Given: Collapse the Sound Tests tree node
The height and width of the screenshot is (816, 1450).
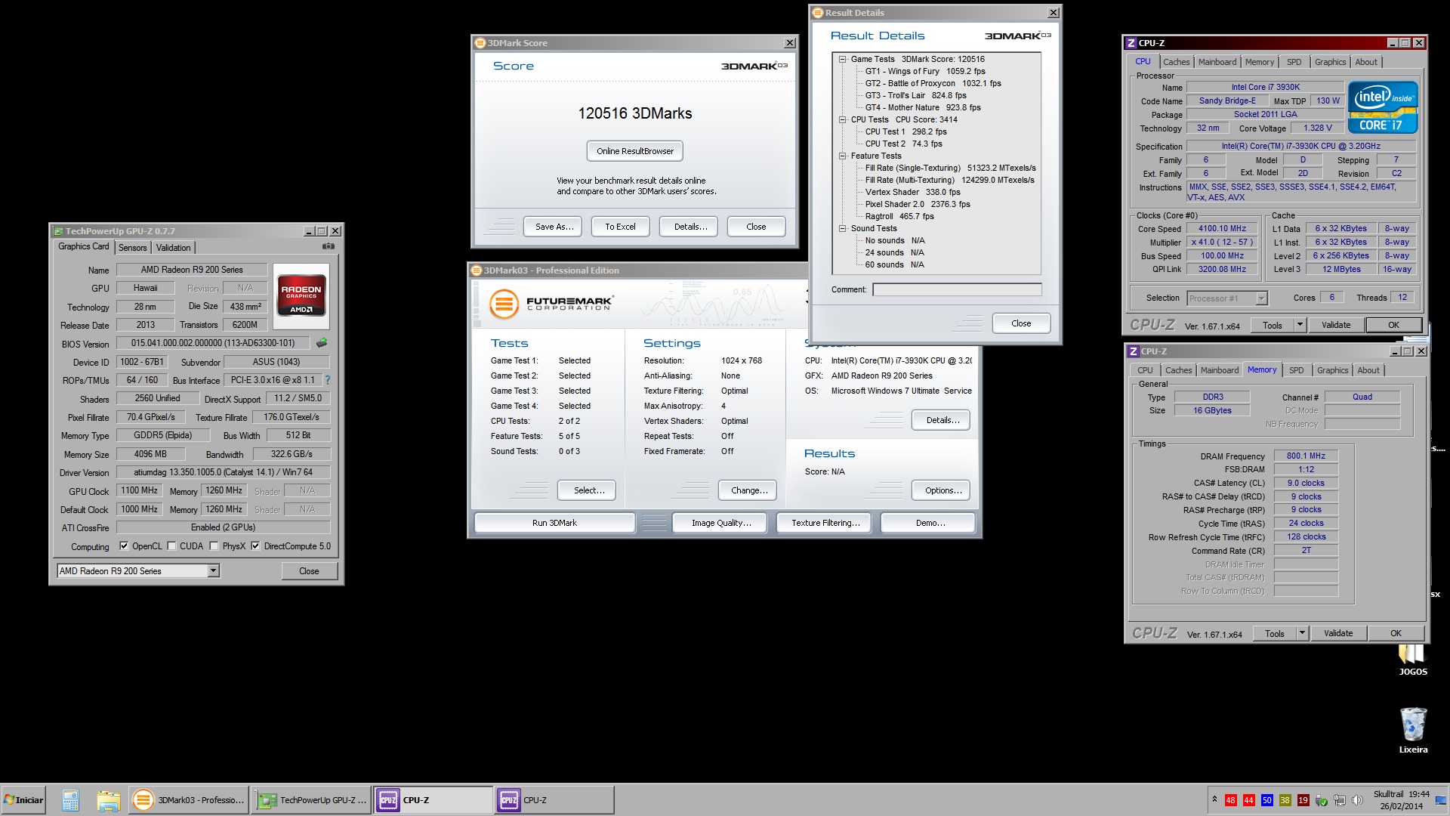Looking at the screenshot, I should (842, 228).
